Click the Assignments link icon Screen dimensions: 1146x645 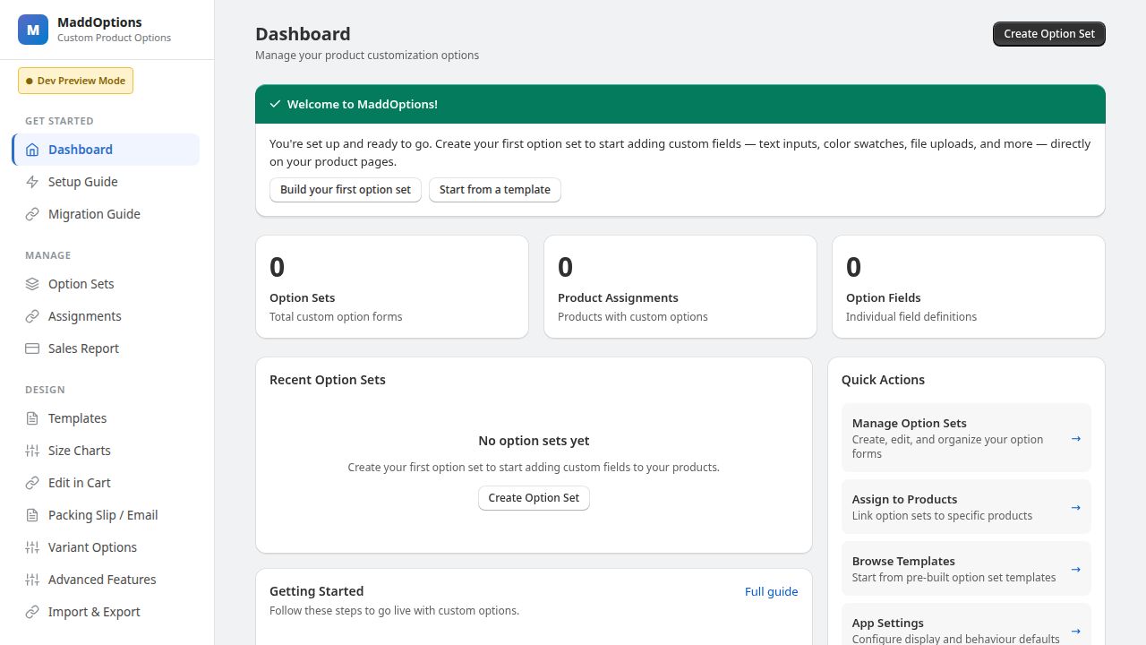coord(32,316)
